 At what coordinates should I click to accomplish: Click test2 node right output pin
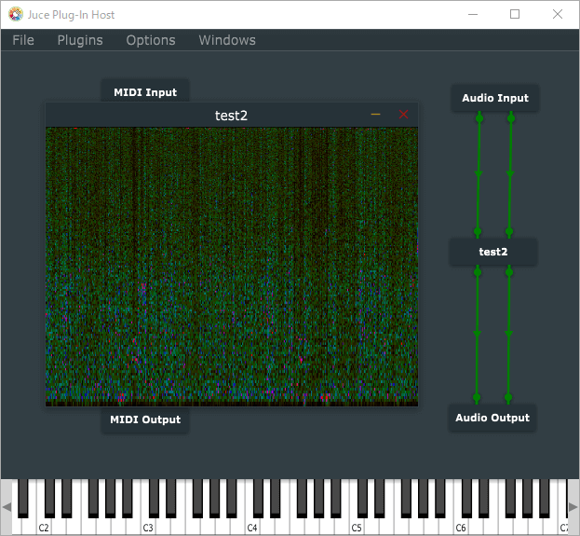pos(509,272)
